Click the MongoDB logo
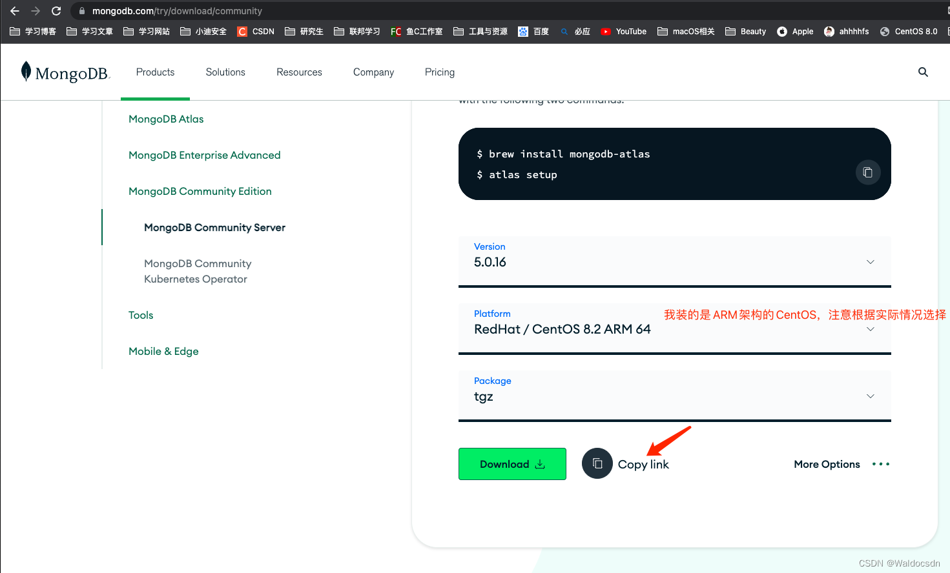Screen dimensions: 950x573 coord(65,72)
